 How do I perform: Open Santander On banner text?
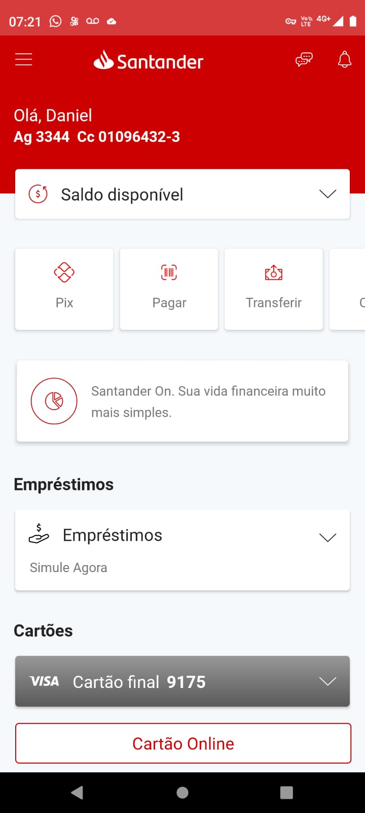208,401
